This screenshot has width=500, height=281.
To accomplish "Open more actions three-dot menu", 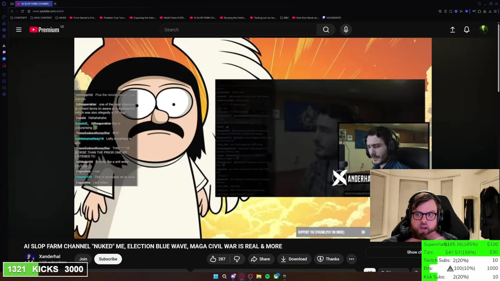I will click(x=351, y=259).
